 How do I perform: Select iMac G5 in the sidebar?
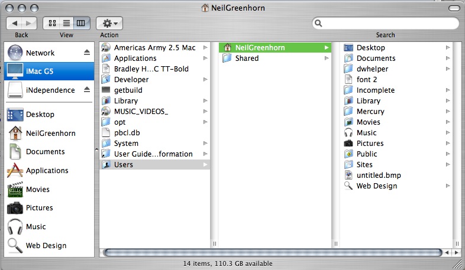[x=49, y=71]
